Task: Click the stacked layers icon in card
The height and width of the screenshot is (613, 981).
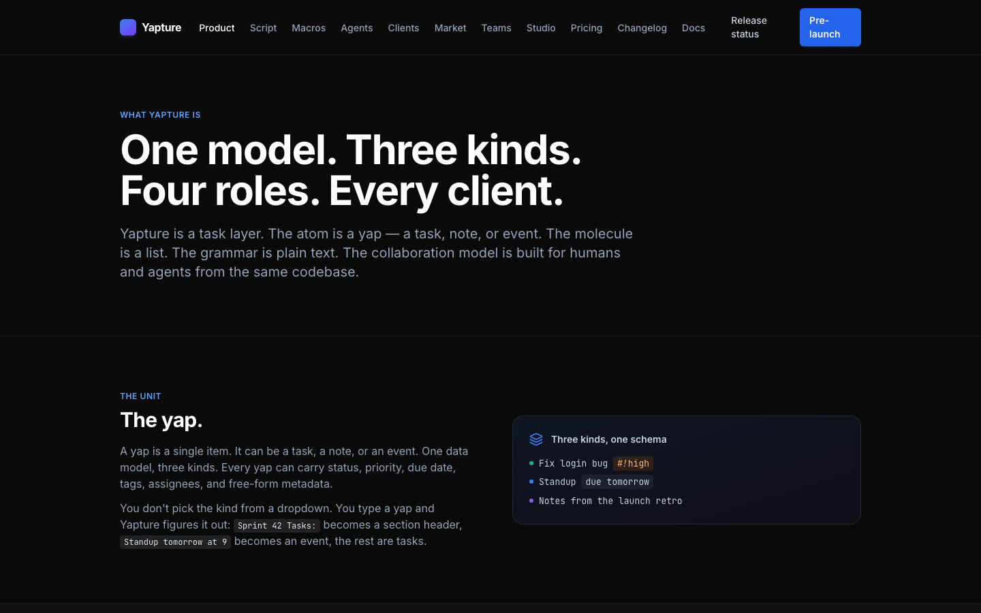Action: [536, 439]
